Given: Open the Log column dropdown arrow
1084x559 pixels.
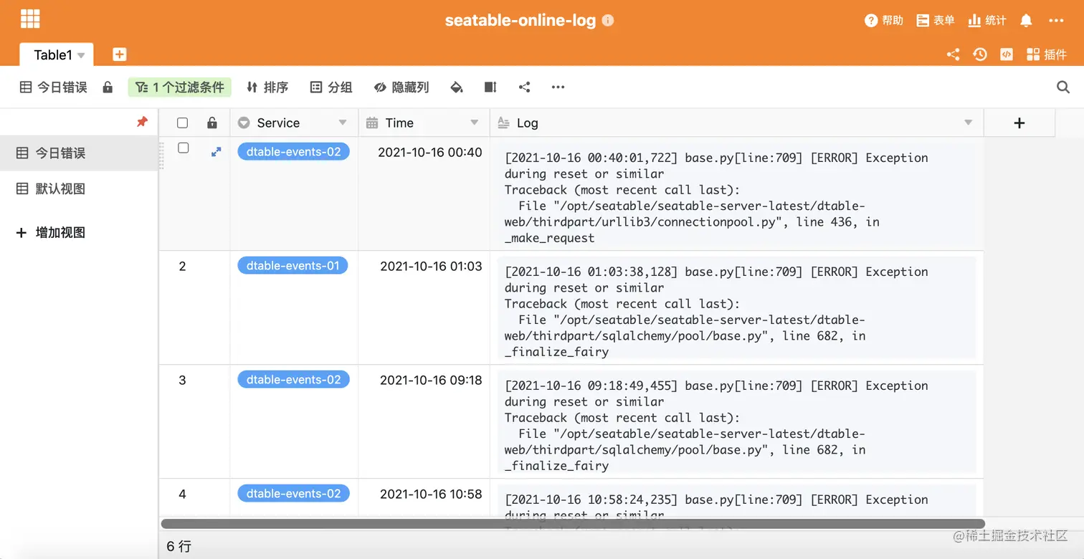Looking at the screenshot, I should pos(969,123).
